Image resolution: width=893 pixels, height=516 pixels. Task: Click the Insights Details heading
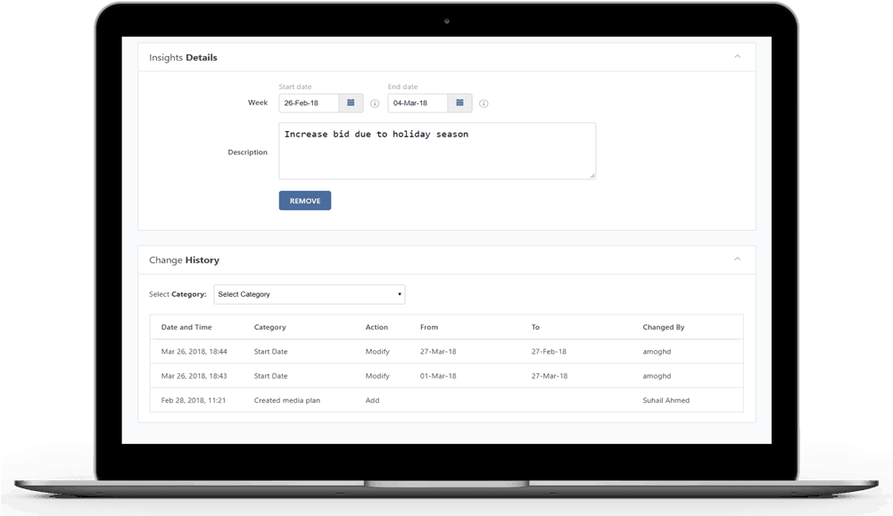click(x=183, y=57)
